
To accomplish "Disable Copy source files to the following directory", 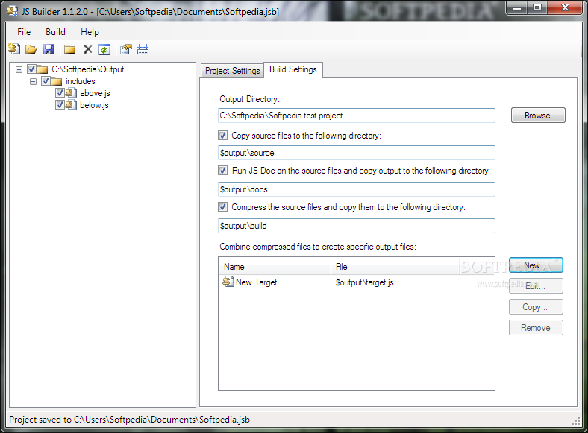I will coord(223,135).
